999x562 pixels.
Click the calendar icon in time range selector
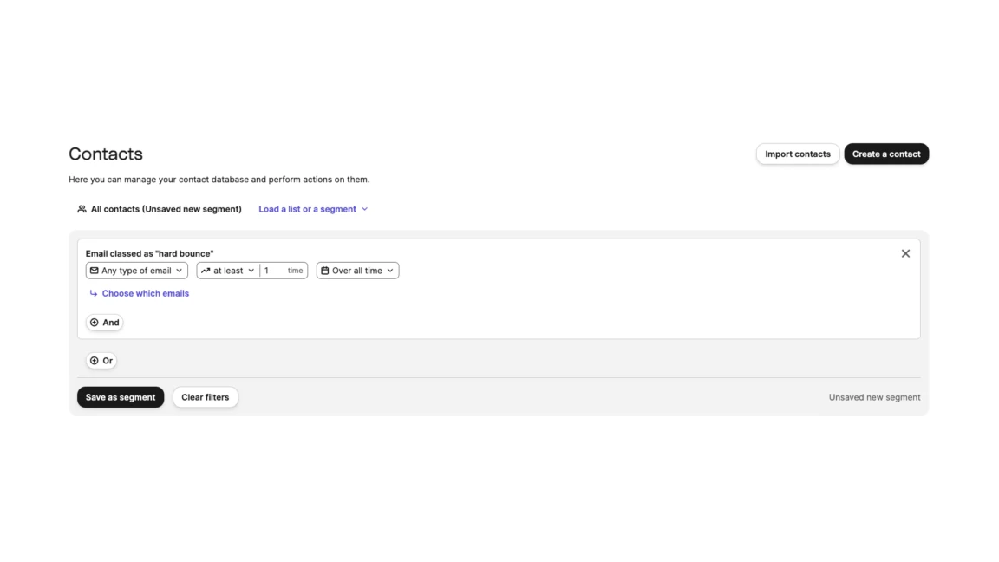(x=325, y=271)
